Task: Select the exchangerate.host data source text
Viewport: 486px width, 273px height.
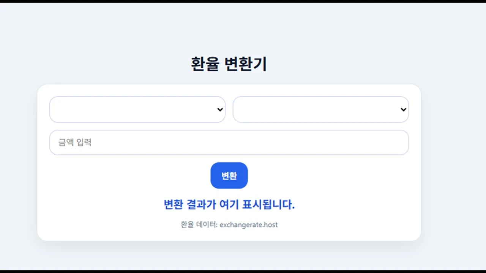Action: click(249, 224)
